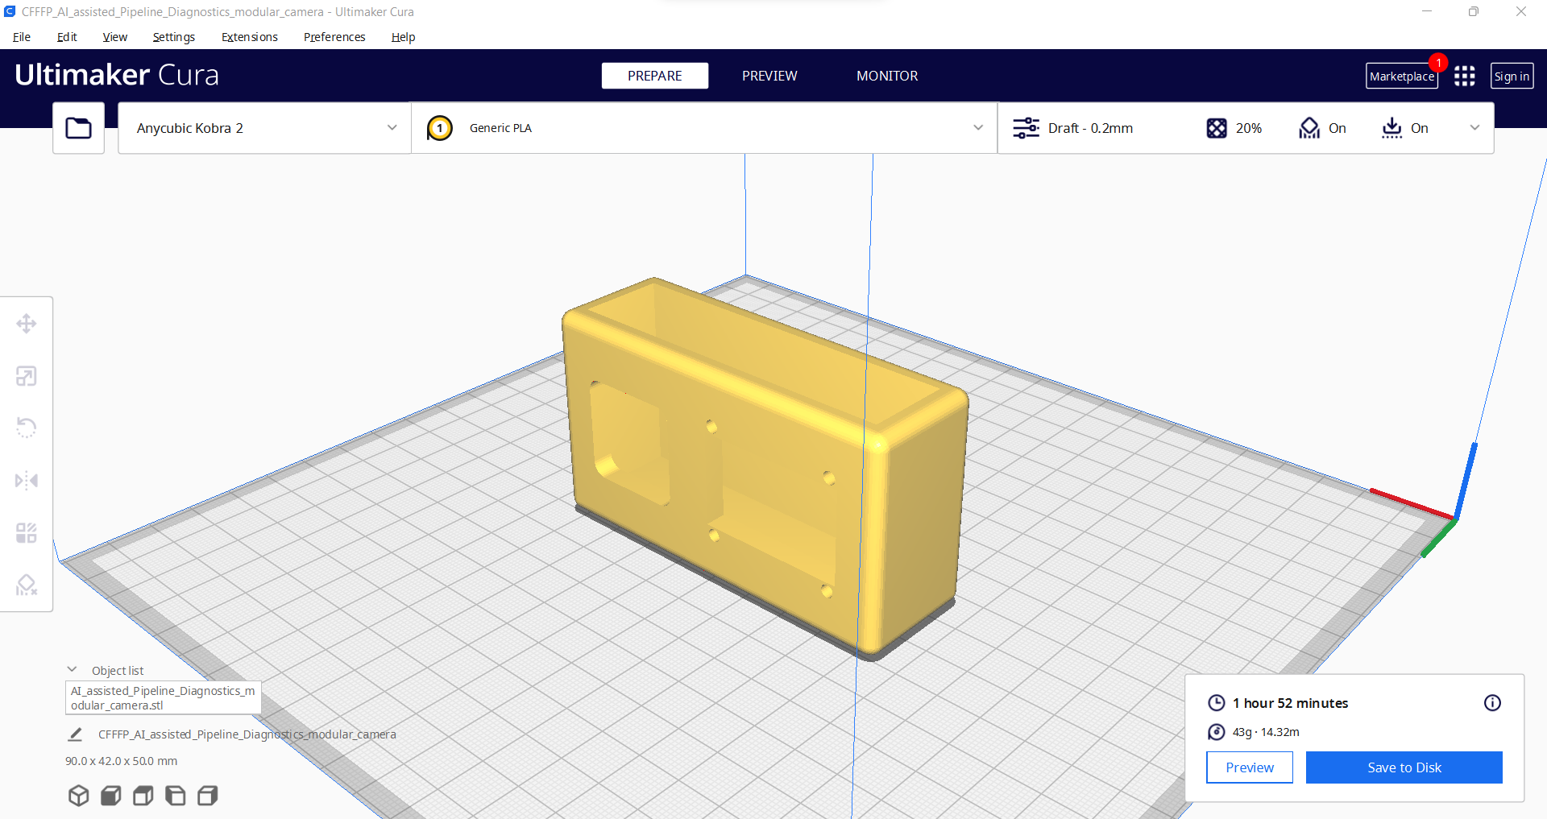The width and height of the screenshot is (1547, 819).
Task: Click the Draft - 0.2mm profile text
Action: click(x=1090, y=128)
